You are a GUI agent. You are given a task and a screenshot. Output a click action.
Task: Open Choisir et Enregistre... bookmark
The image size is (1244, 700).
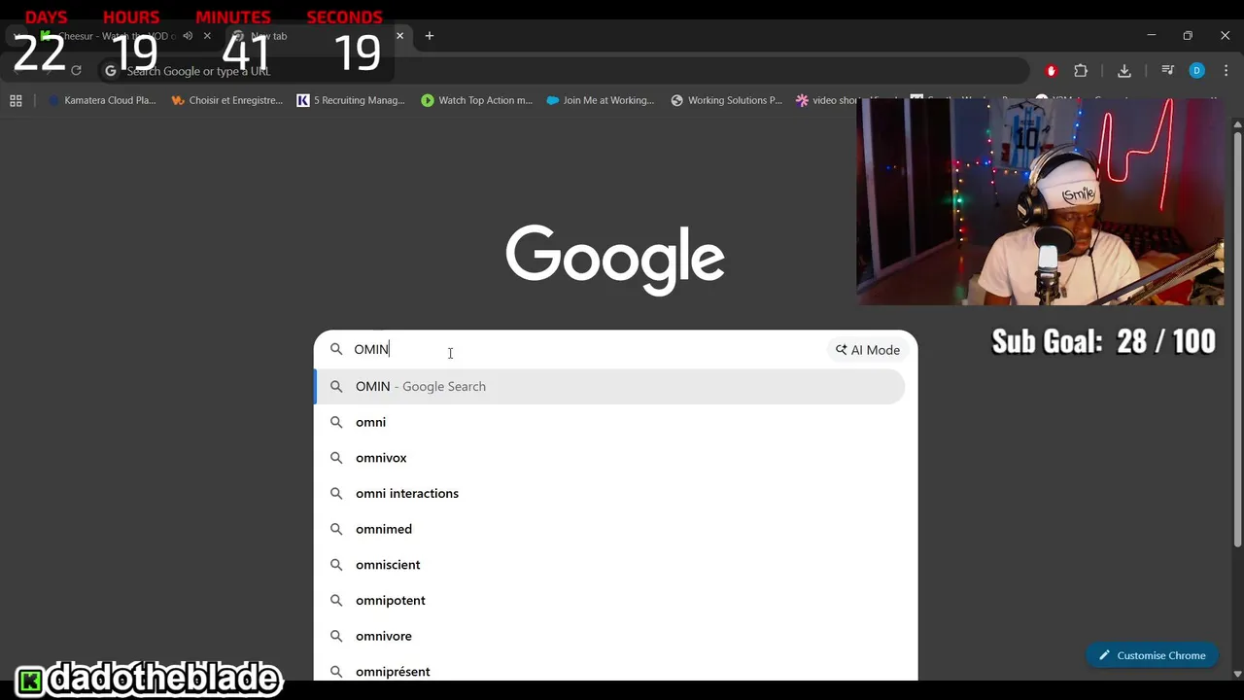coord(227,100)
